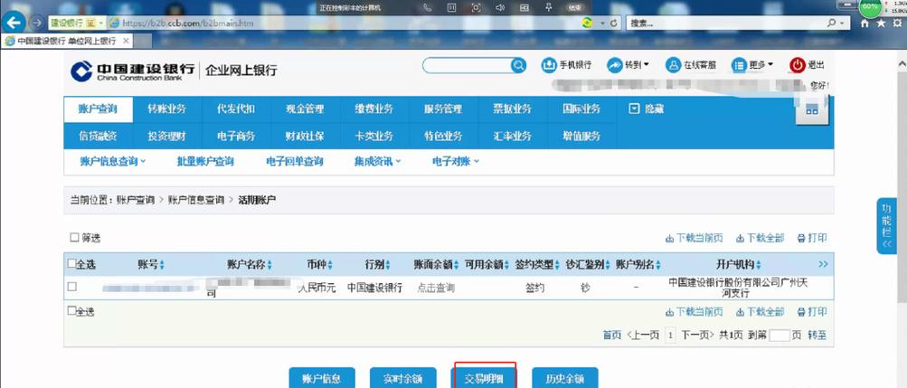Select 账户查询 main menu tab
The width and height of the screenshot is (907, 388).
coord(98,109)
